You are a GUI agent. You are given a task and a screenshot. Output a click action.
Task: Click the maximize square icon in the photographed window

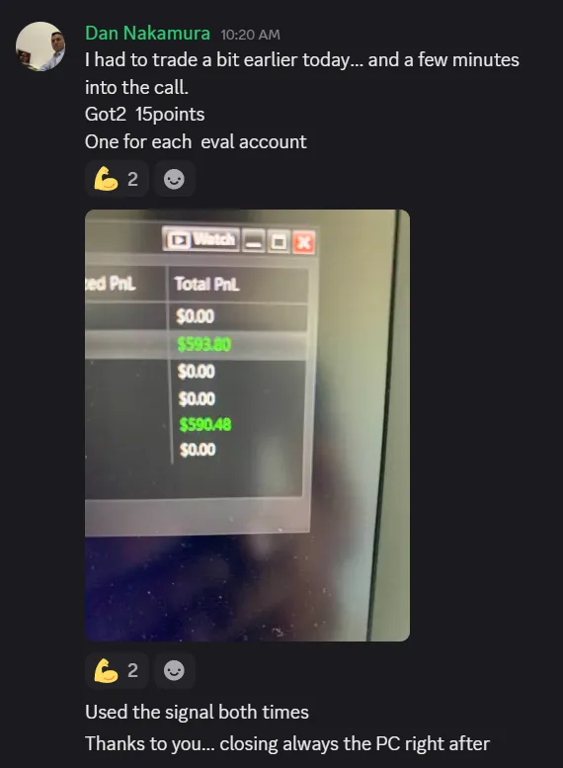coord(280,242)
